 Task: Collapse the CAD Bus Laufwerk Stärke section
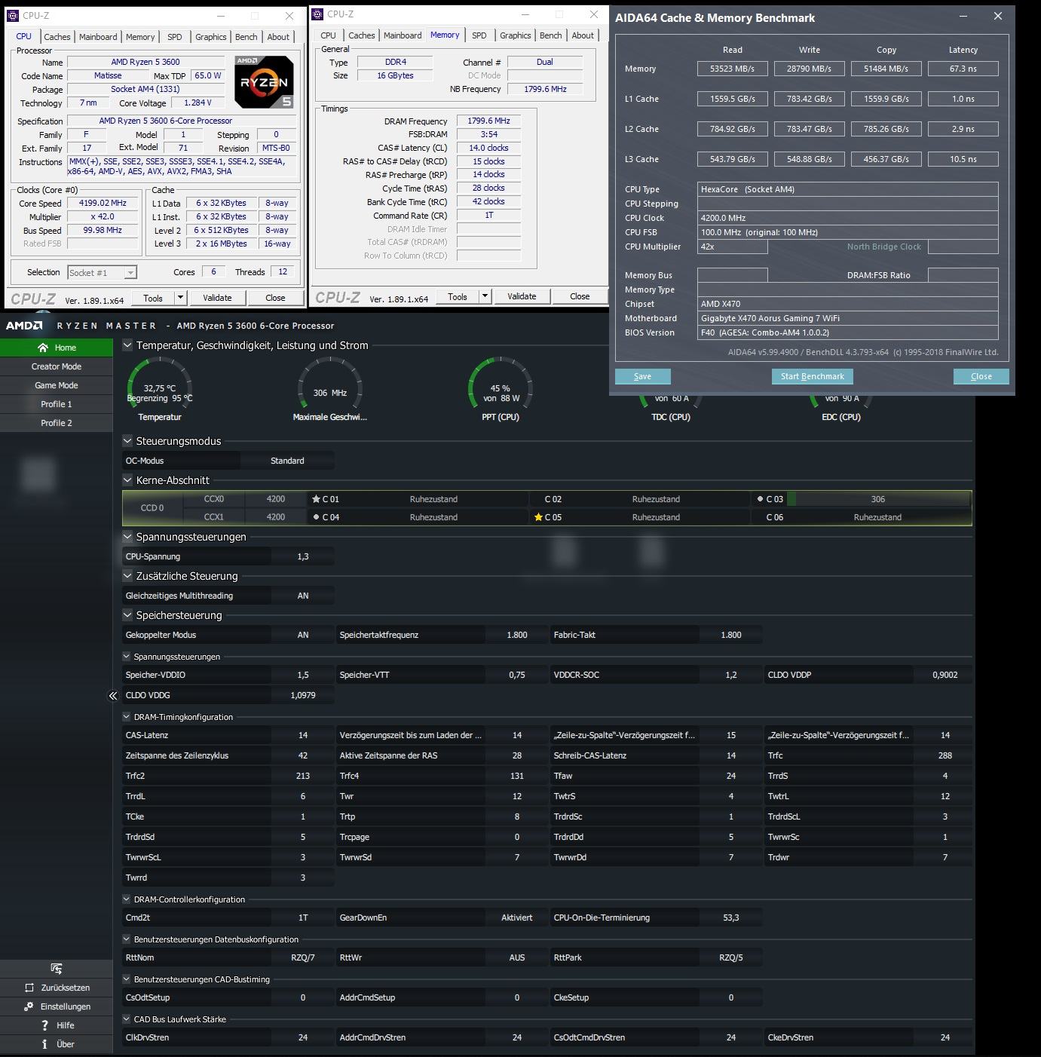(x=127, y=1019)
